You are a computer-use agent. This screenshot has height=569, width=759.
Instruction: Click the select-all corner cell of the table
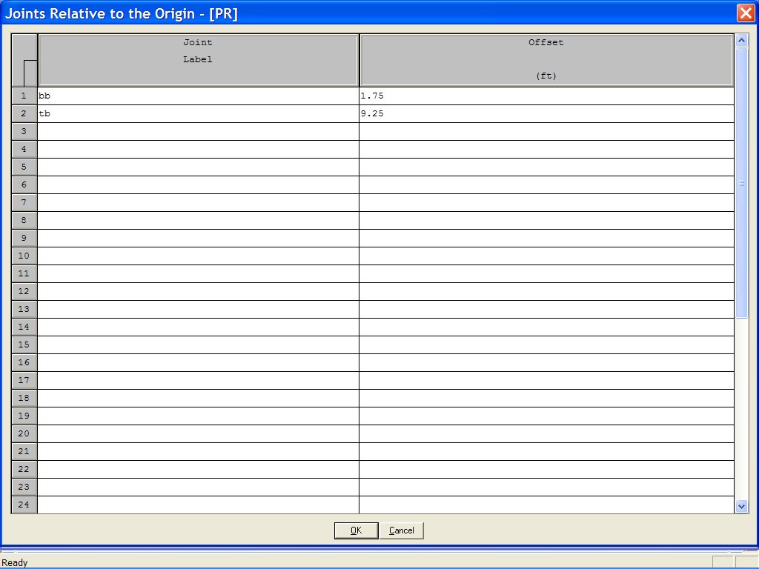[24, 60]
